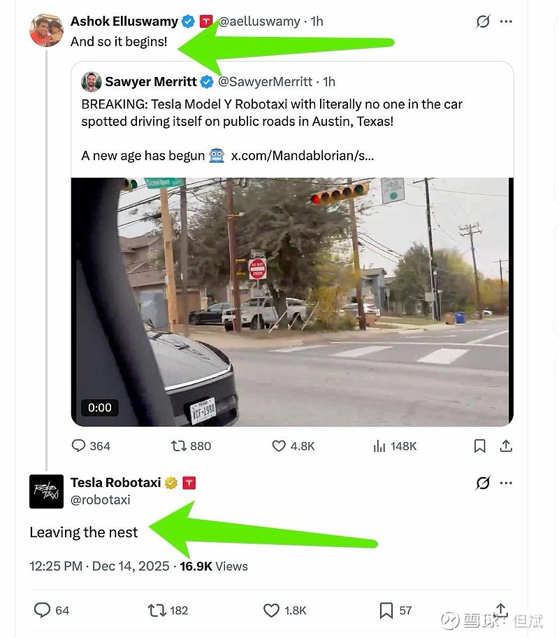Bookmark the post with 57 bookmarks
Image resolution: width=559 pixels, height=638 pixels.
coord(386,610)
